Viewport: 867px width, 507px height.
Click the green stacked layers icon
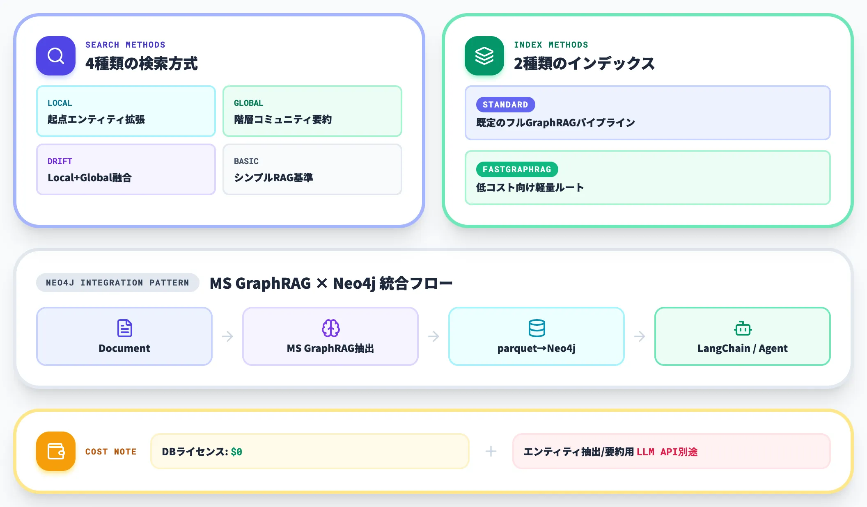tap(484, 56)
